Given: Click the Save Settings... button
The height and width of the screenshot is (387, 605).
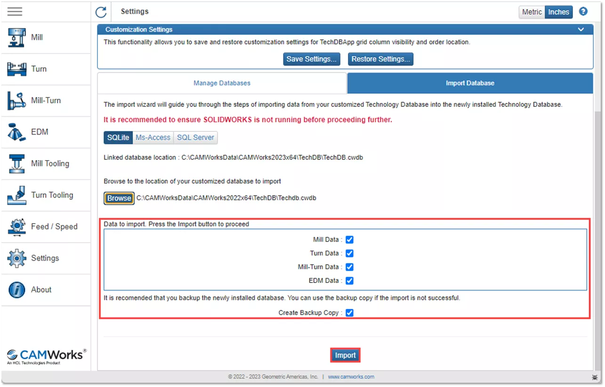Looking at the screenshot, I should [312, 59].
